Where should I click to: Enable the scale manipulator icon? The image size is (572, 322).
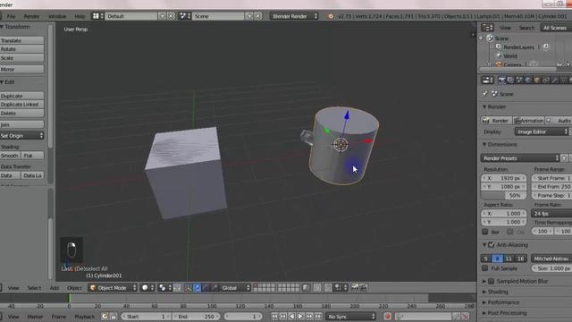tap(214, 288)
